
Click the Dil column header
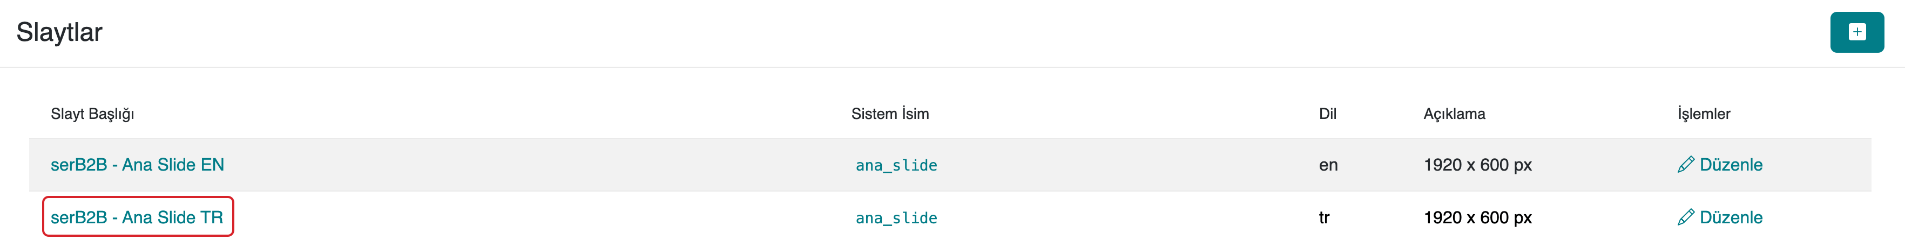pos(1327,114)
